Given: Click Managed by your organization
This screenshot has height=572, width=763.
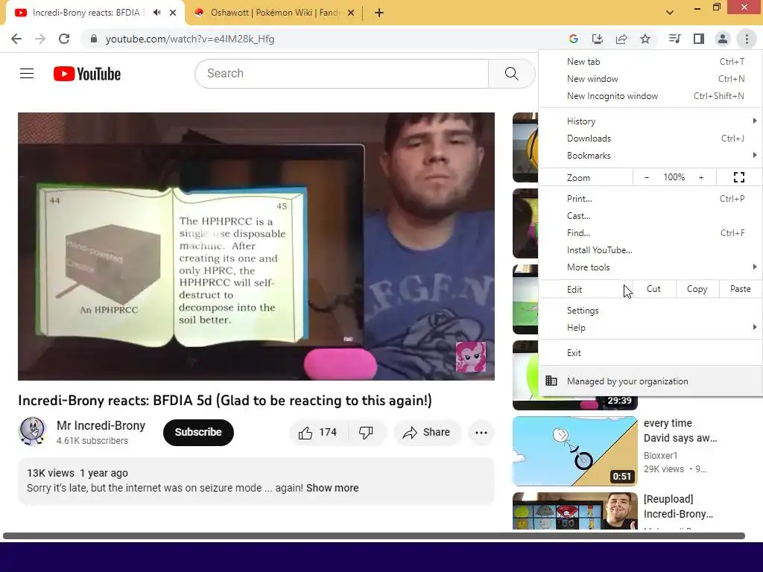Looking at the screenshot, I should point(651,381).
